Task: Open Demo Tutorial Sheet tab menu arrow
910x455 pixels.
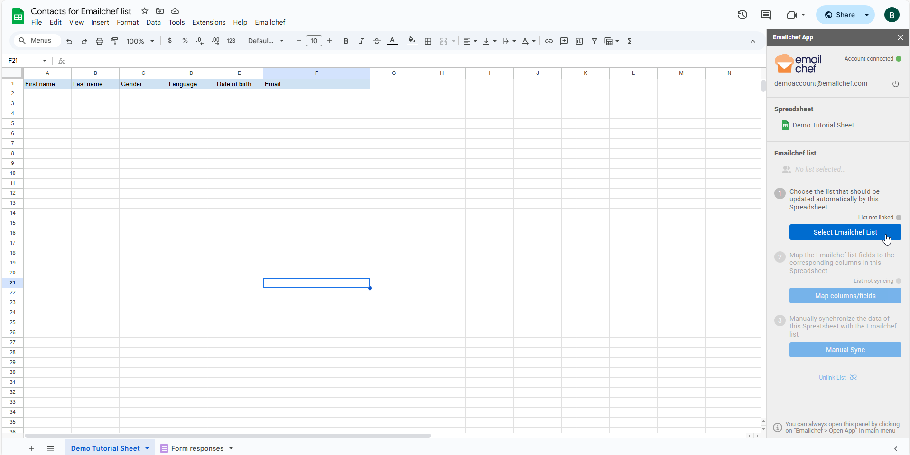Action: coord(147,448)
